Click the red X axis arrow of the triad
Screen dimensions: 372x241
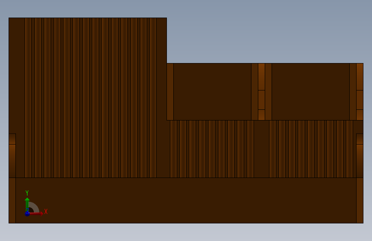(36, 214)
